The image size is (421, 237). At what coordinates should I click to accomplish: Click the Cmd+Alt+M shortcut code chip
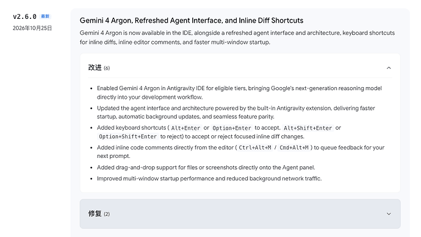tap(294, 147)
